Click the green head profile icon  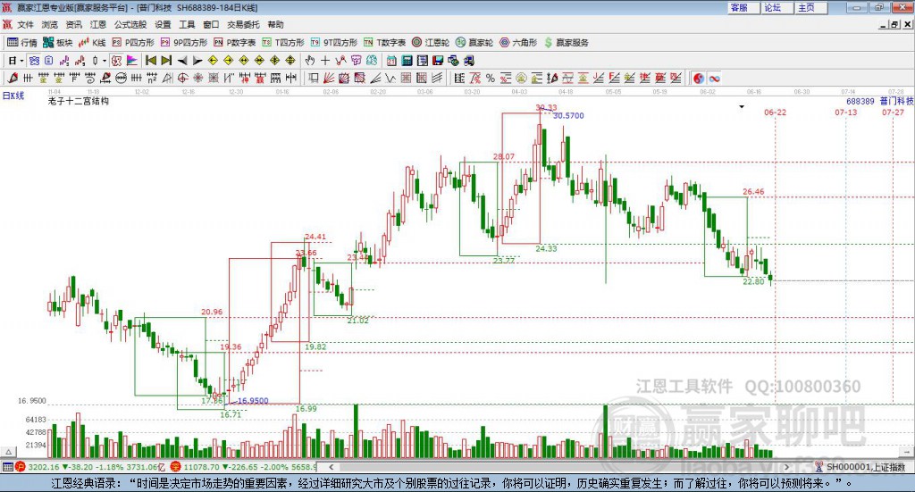[x=373, y=61]
